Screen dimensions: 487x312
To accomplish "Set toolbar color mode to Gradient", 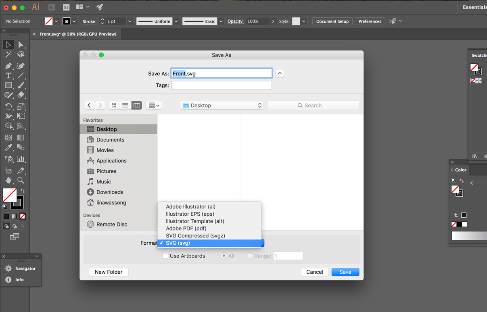I will tap(15, 216).
